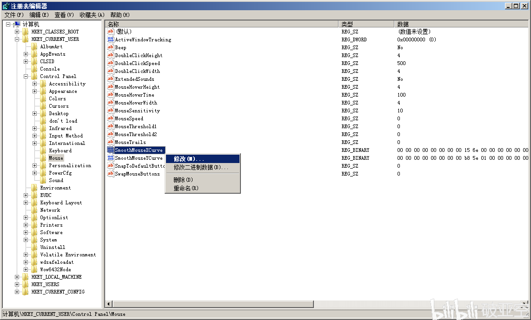Sort values by the 类型 column header

[x=366, y=24]
